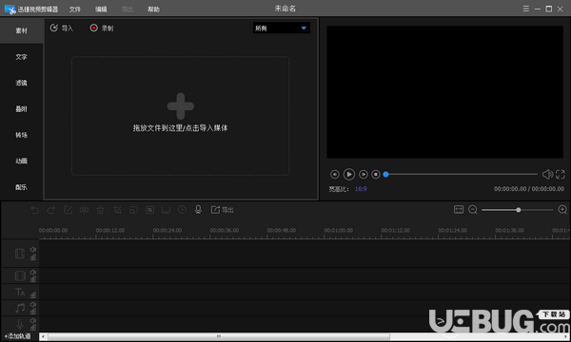
Task: Click the timeline zoom-out magnifier
Action: (473, 210)
